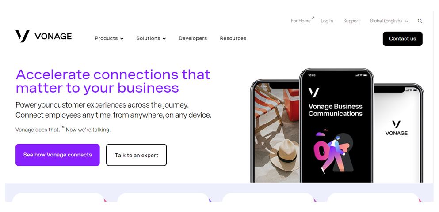The width and height of the screenshot is (439, 212).
Task: Click the external-link arrow beside For Home
Action: click(x=313, y=18)
